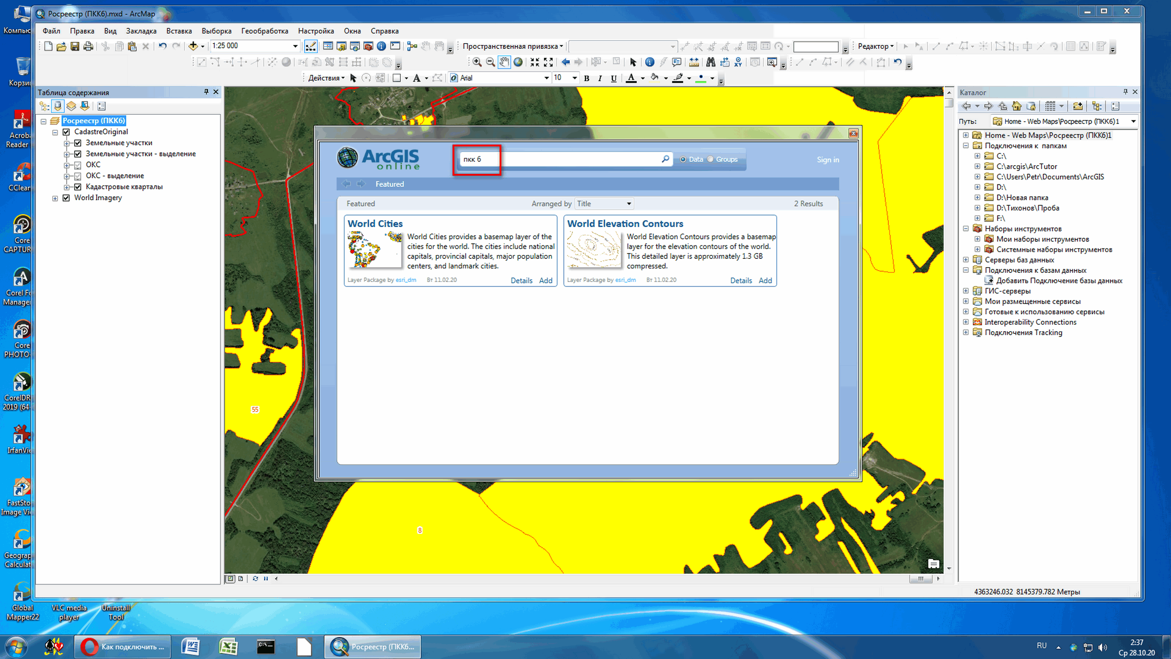Click the search magnifier in ArcGIS Online
Screen dimensions: 1171x659
click(665, 159)
